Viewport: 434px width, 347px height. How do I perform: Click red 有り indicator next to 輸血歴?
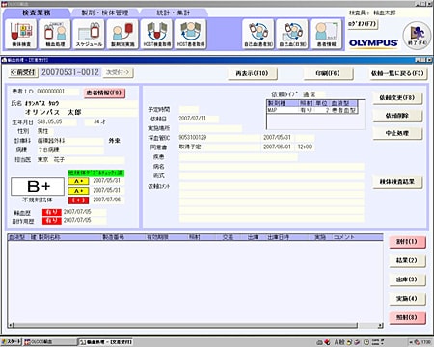click(x=52, y=212)
